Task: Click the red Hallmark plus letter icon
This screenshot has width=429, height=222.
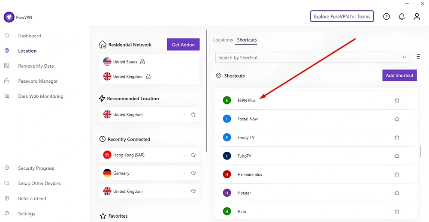Action: 227,174
